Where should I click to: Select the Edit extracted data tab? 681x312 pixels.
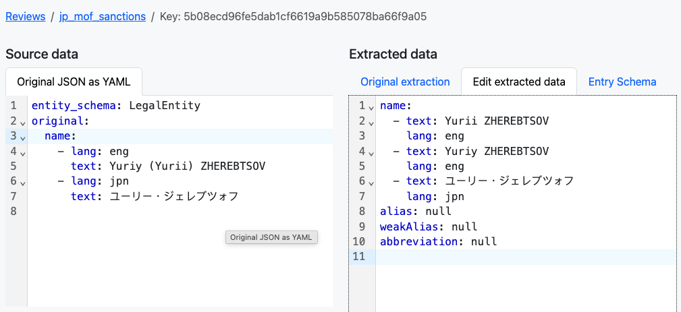pos(519,82)
